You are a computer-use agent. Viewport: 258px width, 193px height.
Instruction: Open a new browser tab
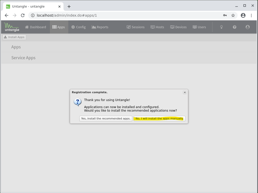pos(69,7)
